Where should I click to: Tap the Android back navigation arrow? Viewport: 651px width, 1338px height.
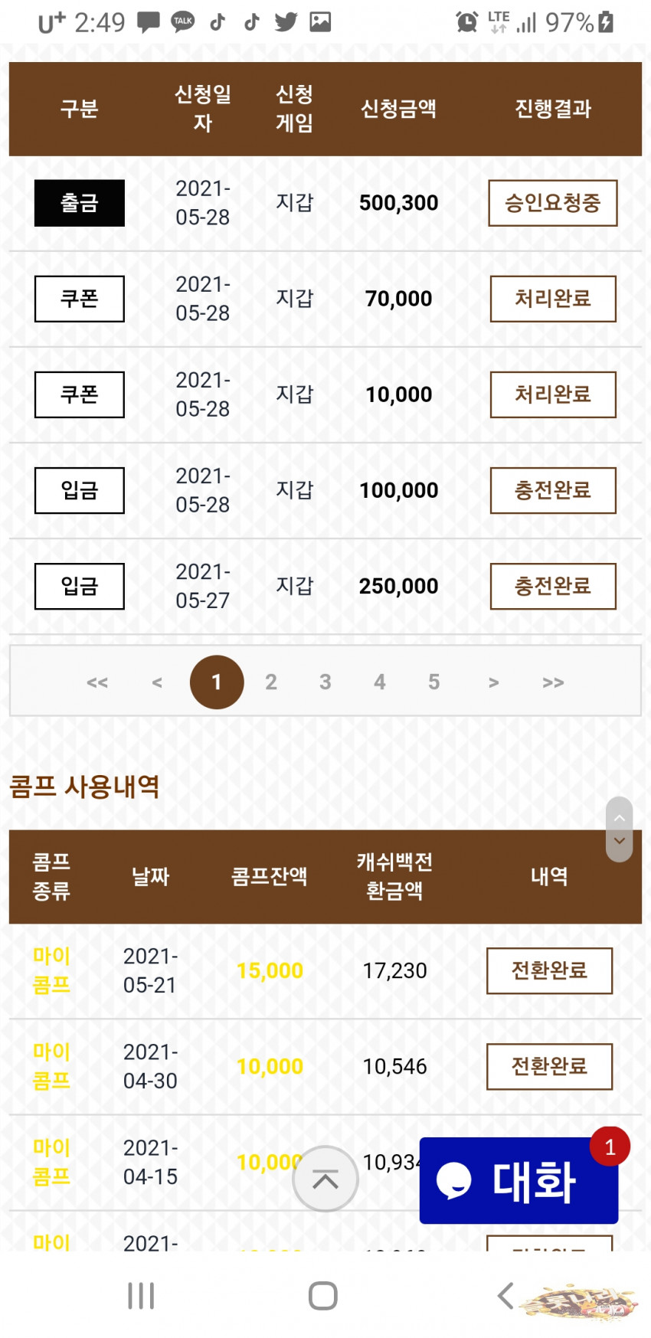[x=505, y=1296]
